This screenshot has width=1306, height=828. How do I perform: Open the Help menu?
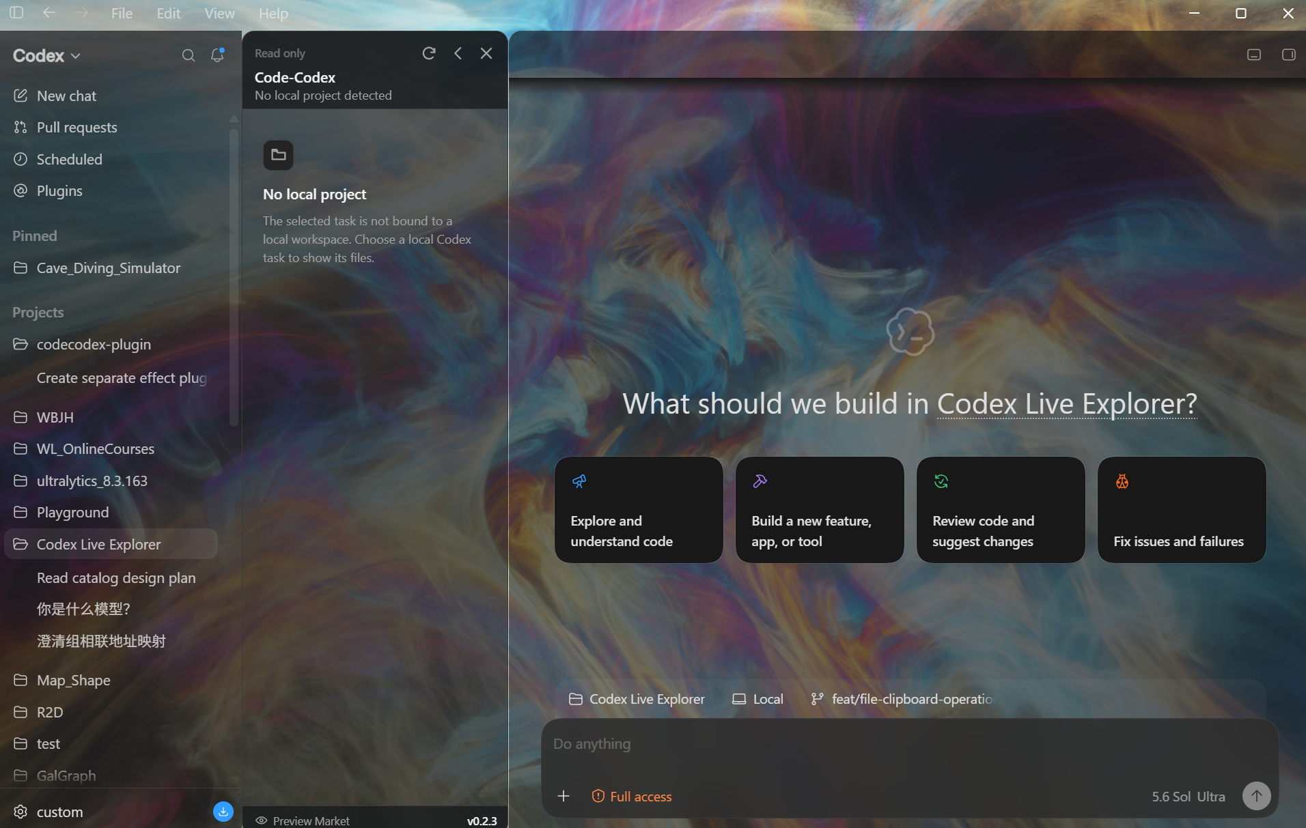click(x=273, y=13)
